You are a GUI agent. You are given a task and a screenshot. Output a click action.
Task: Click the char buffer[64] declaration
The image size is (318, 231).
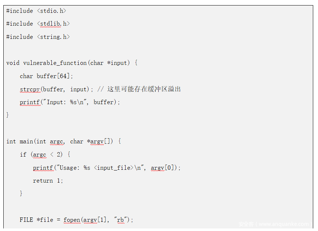47,76
